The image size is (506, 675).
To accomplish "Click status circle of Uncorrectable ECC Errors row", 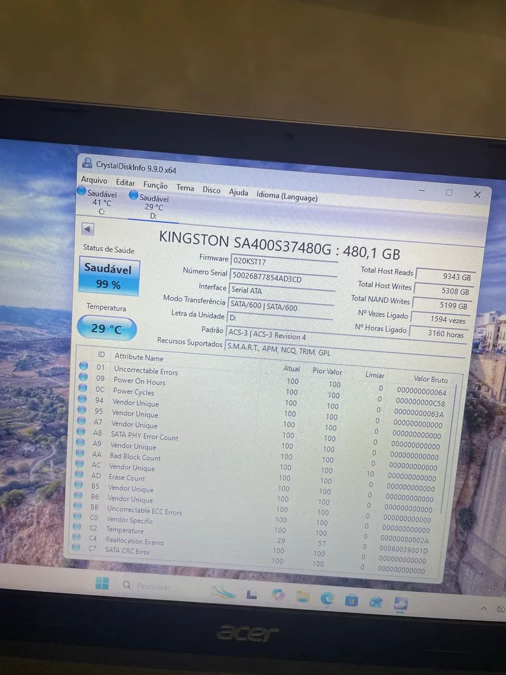I will pyautogui.click(x=77, y=506).
